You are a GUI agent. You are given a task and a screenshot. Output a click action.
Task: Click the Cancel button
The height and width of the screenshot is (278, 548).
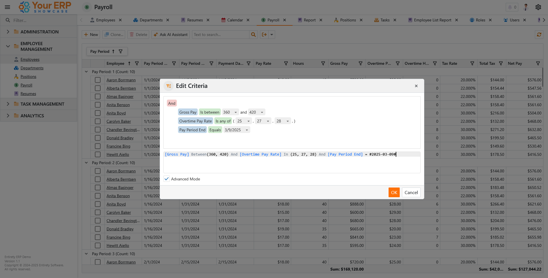click(411, 192)
